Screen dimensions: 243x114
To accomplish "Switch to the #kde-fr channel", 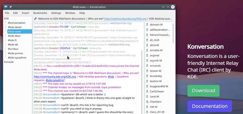I will tap(12, 40).
